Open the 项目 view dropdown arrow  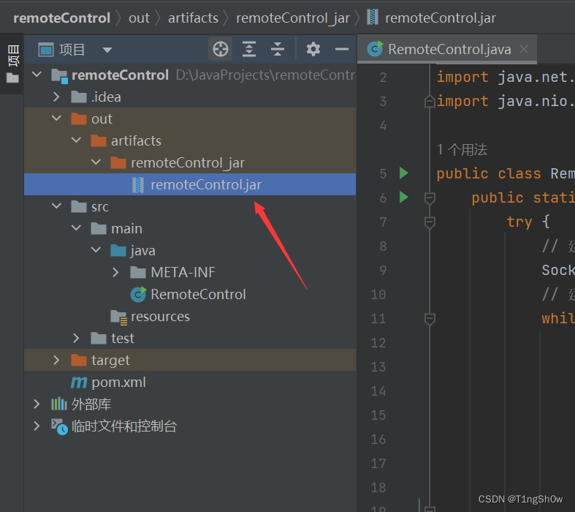click(107, 50)
